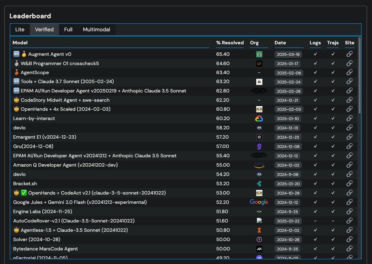This screenshot has width=372, height=264.
Task: Select 'OpenHands + CodeAct v2.1' model name
Action: pos(97,193)
